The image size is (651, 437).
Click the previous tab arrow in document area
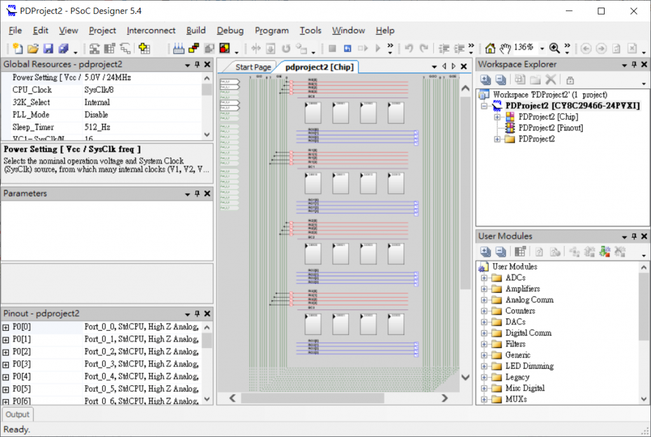pos(444,66)
